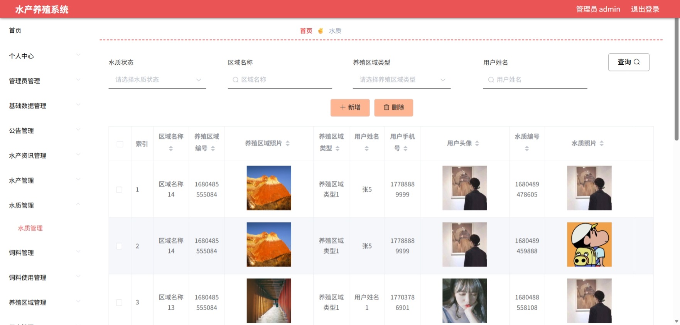Open row 1 水质照片 thumbnail
680x325 pixels.
coord(589,188)
